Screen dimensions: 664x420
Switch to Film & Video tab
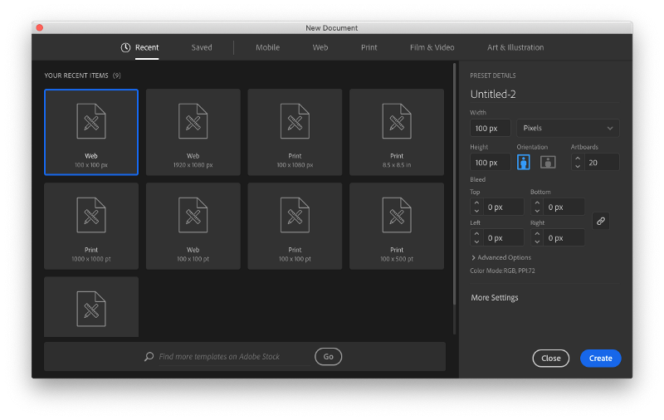click(432, 47)
